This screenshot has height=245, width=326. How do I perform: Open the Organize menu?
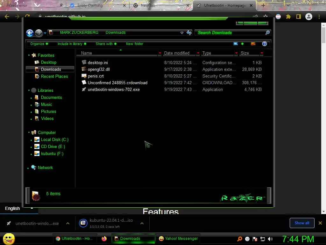click(39, 44)
